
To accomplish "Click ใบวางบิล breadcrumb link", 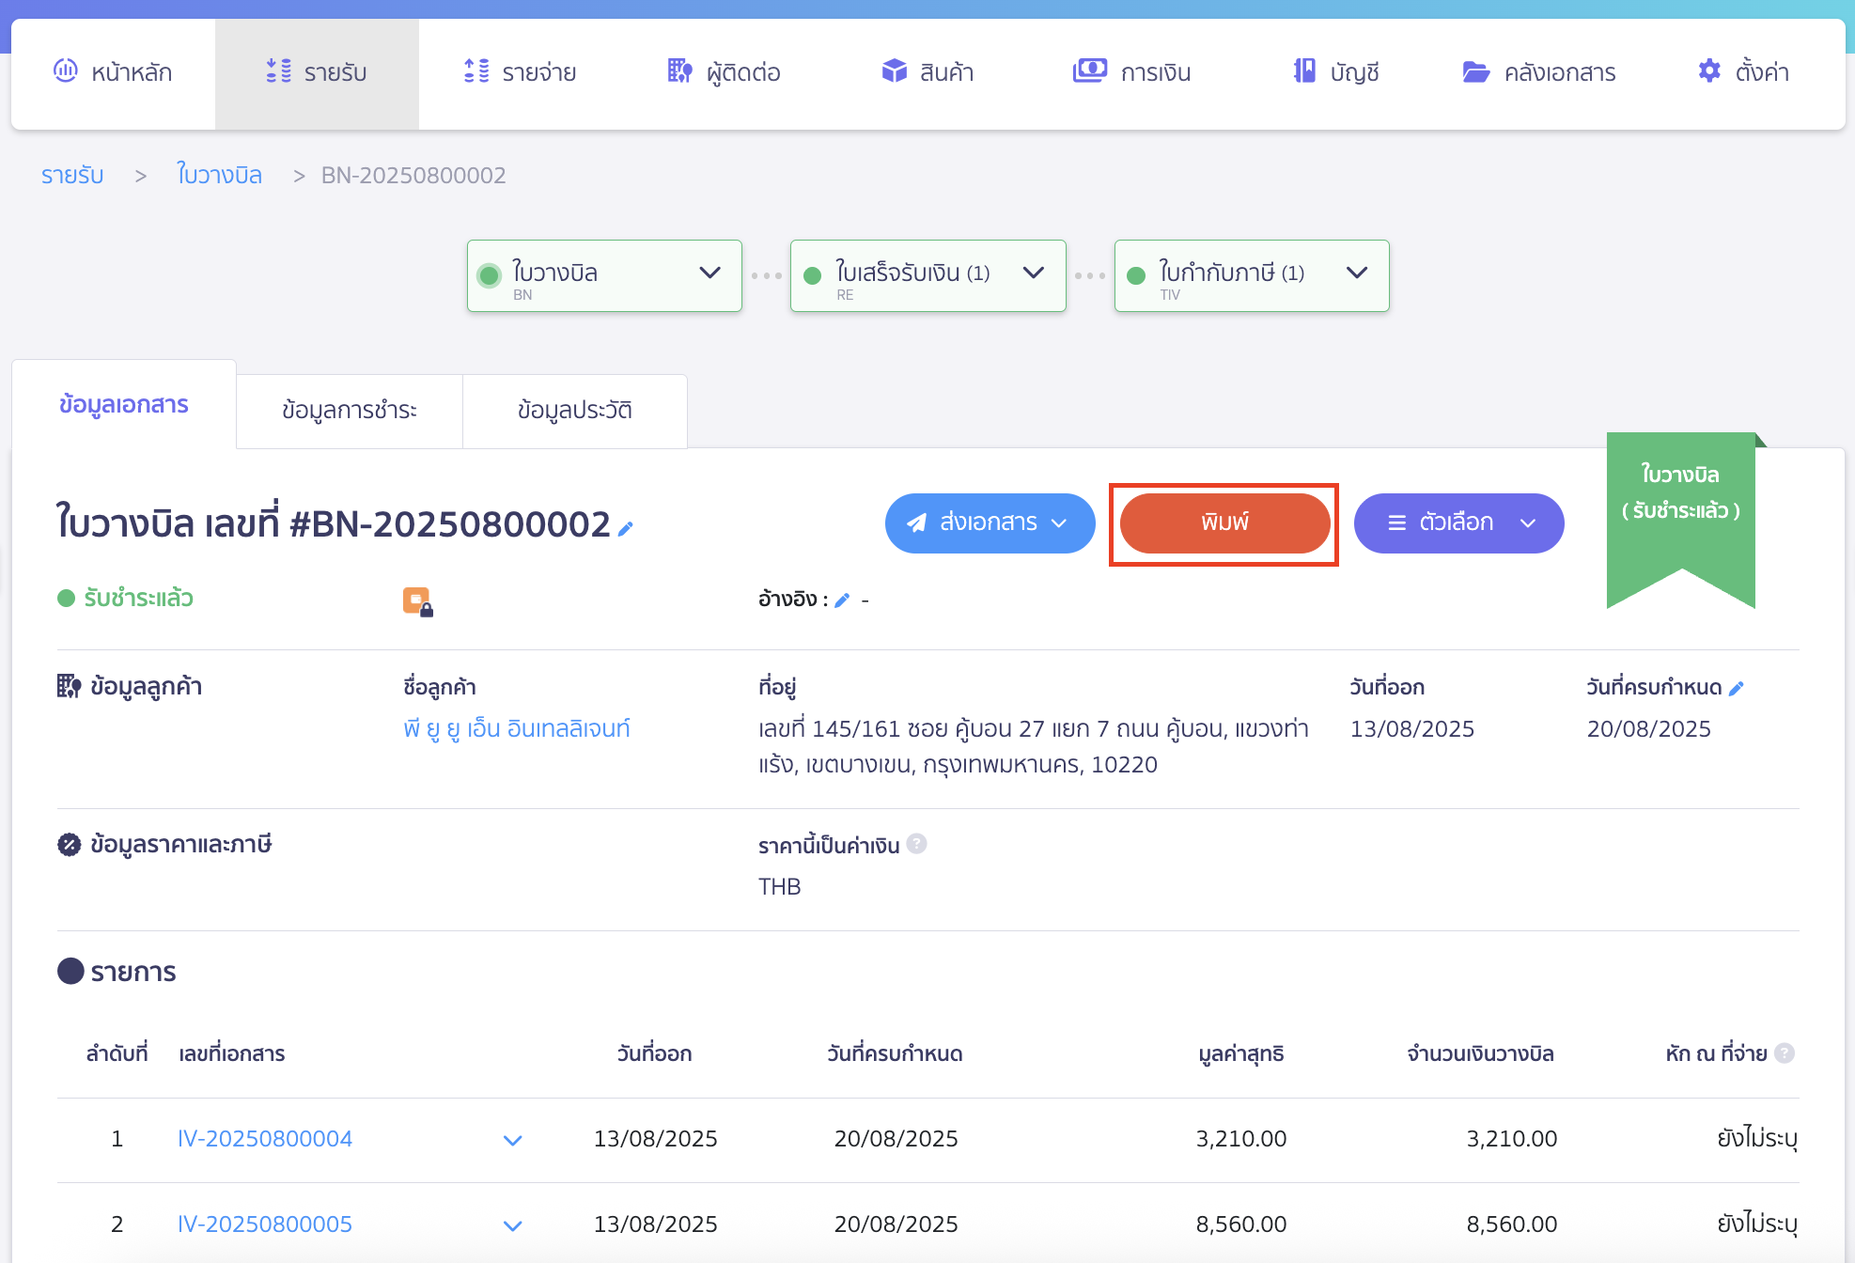I will click(x=219, y=176).
